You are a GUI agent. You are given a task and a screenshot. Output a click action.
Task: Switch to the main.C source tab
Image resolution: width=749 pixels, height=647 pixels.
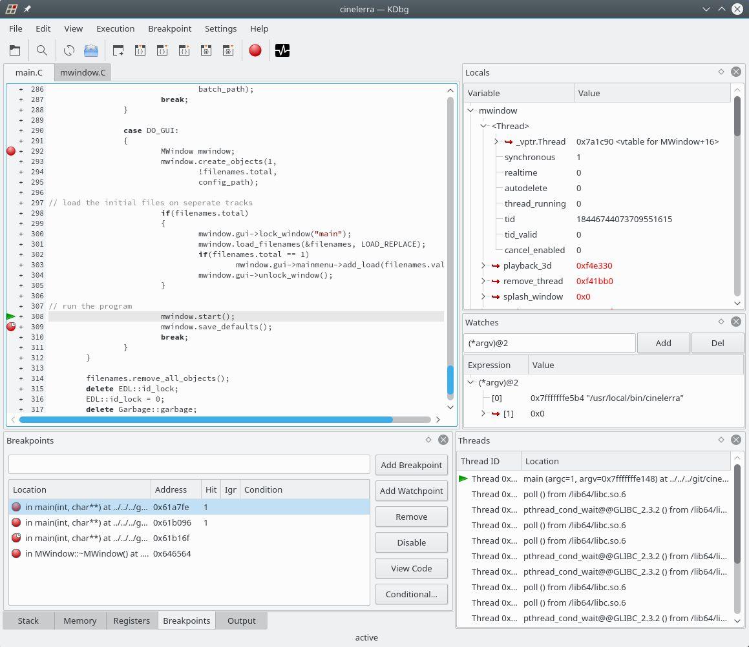coord(29,72)
